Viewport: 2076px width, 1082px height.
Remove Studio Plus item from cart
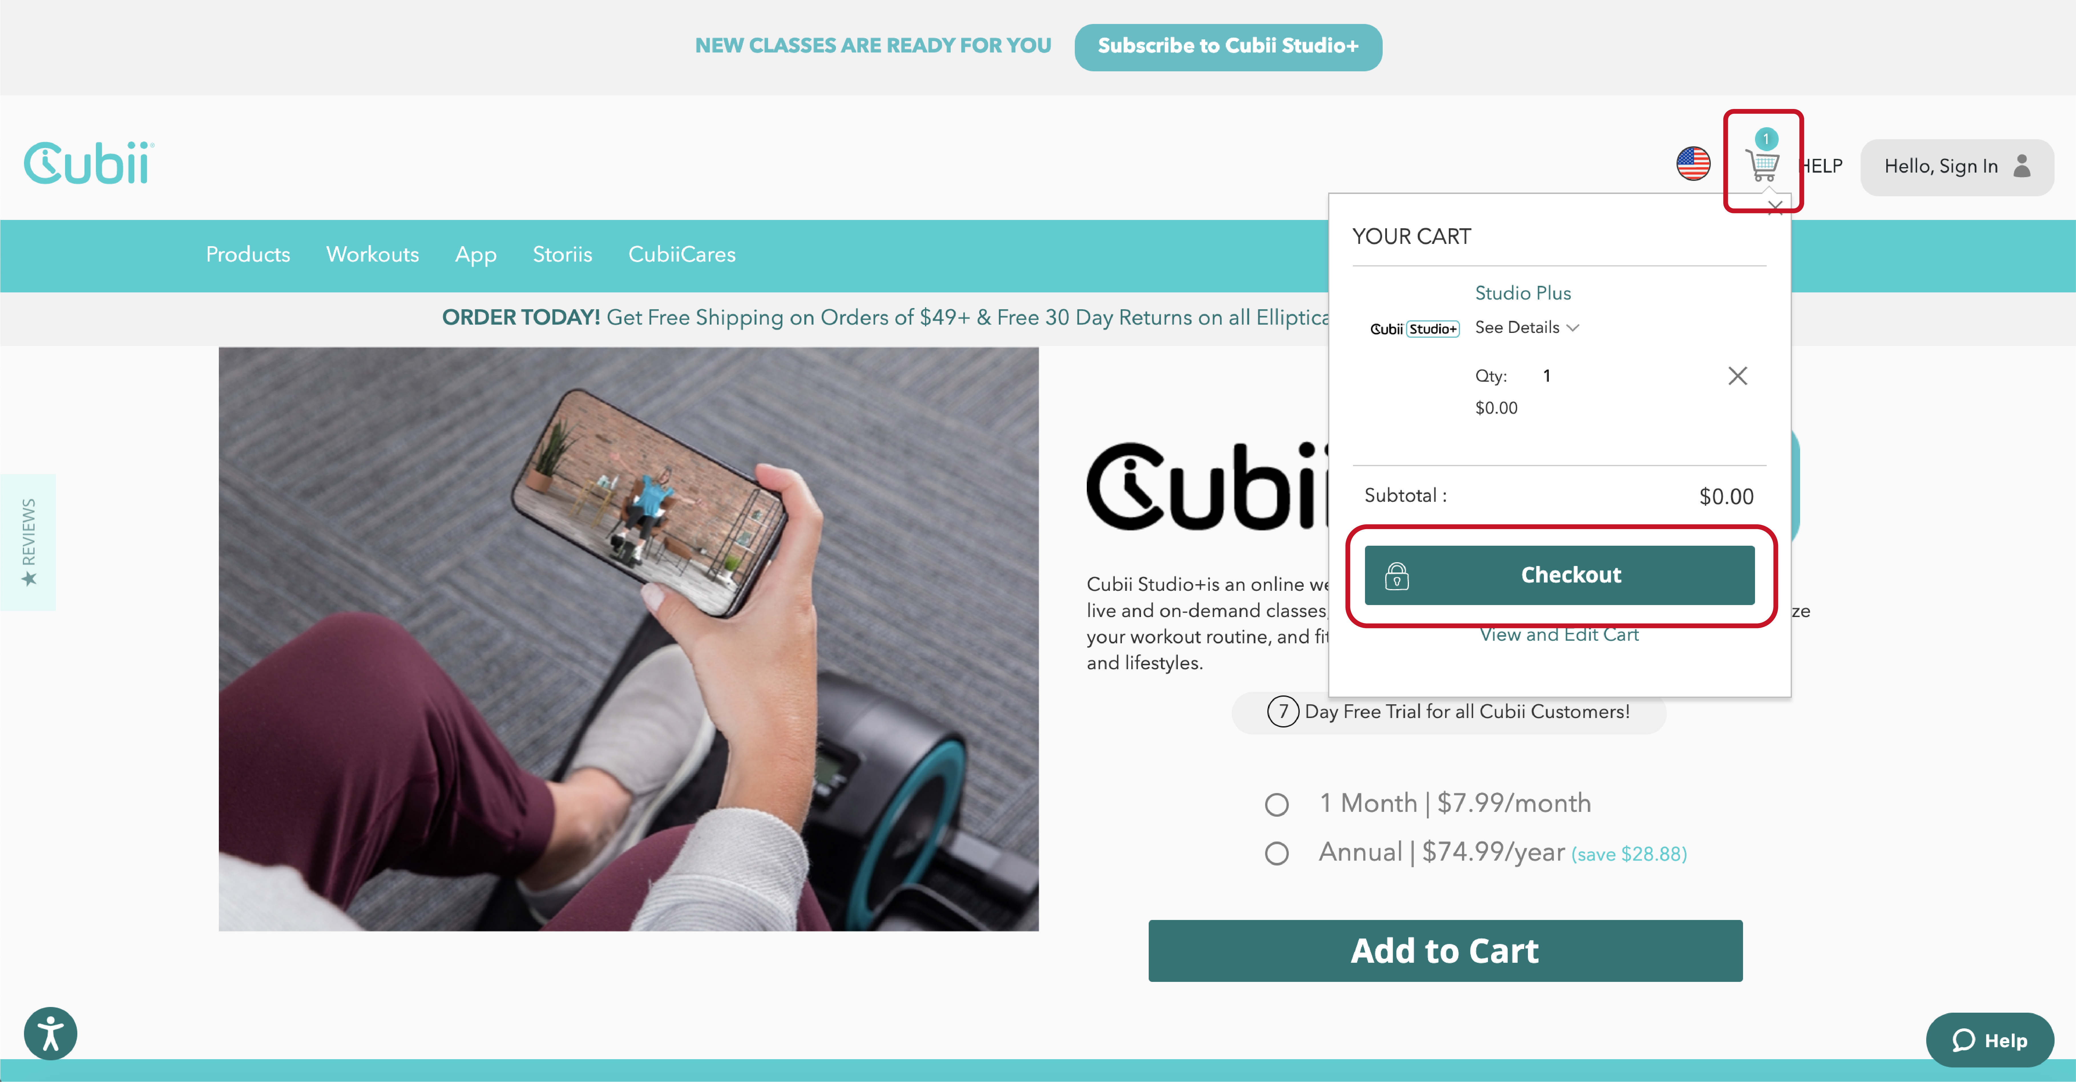(1738, 376)
